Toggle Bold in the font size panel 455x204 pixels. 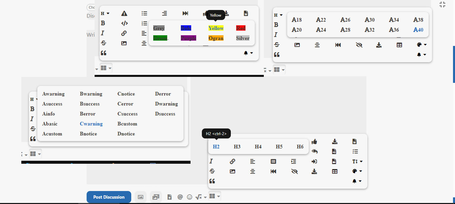[276, 25]
